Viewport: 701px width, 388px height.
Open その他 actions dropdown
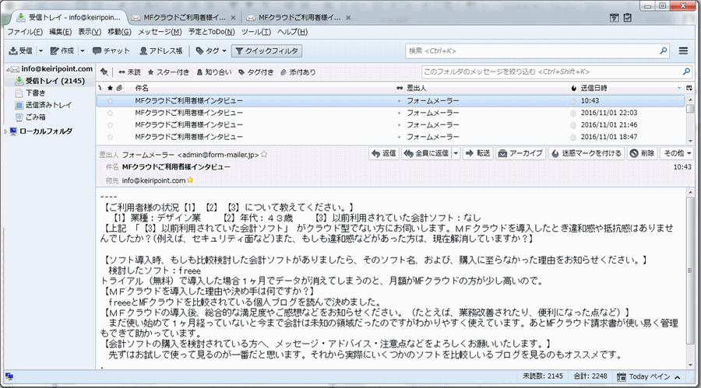[x=677, y=153]
